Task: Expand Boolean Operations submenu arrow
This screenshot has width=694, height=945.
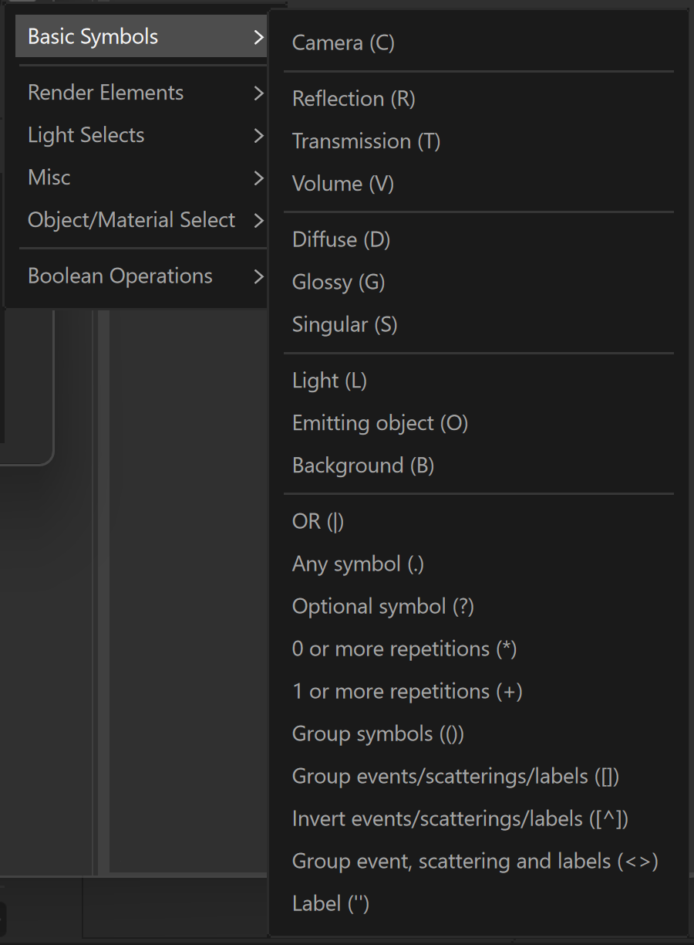Action: pos(258,276)
